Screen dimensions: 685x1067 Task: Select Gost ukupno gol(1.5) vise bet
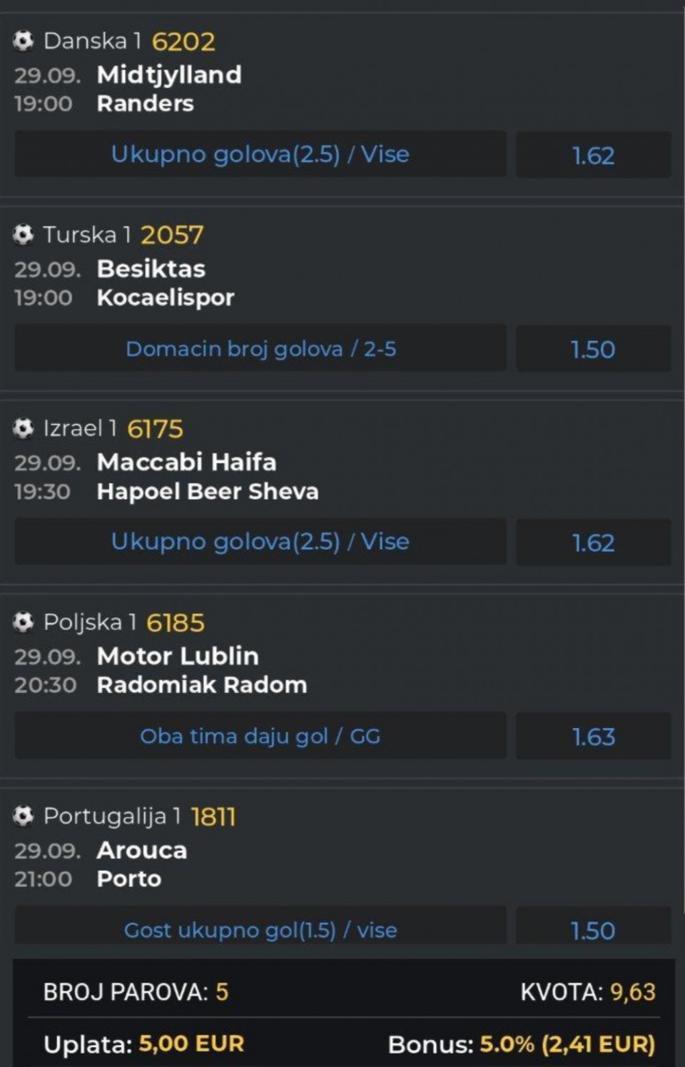pos(260,929)
